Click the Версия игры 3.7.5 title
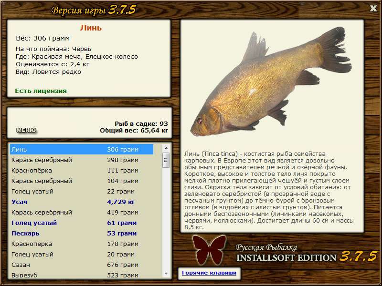Viewport: 382px width, 286px height. click(x=94, y=10)
